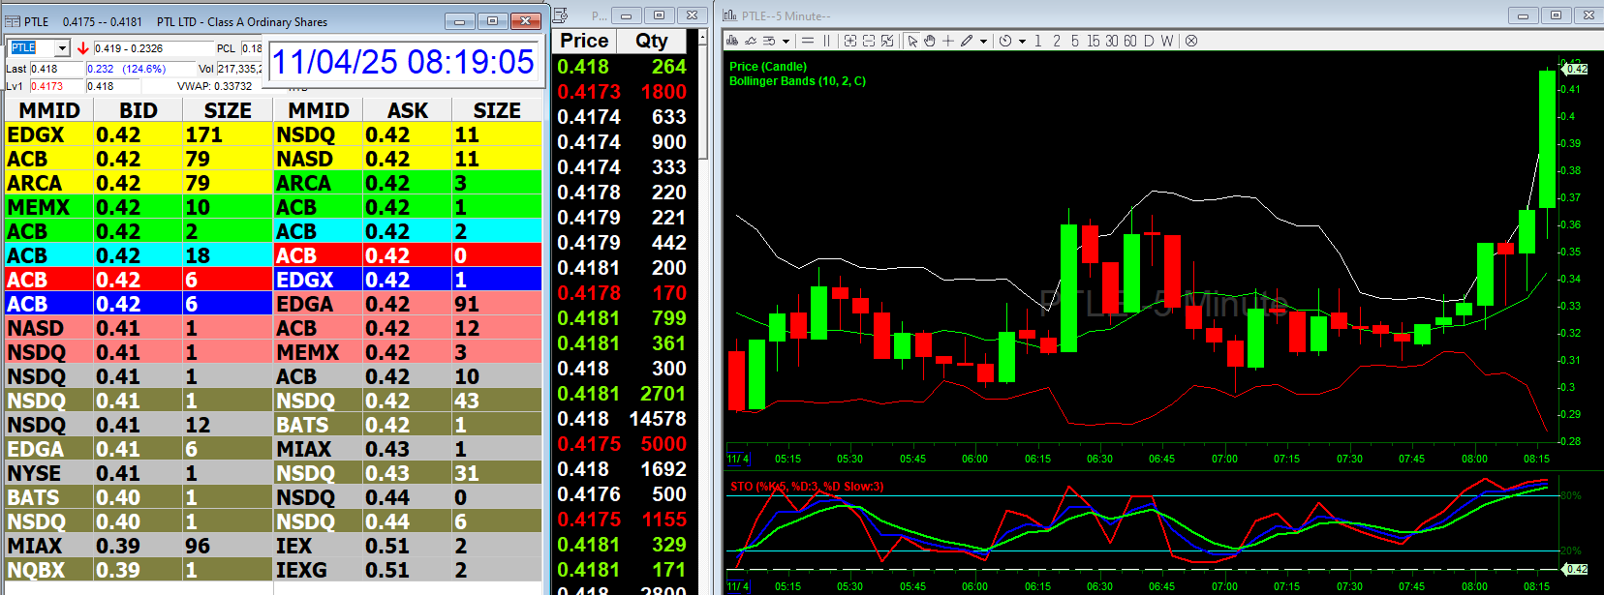The width and height of the screenshot is (1604, 595).
Task: Click the Price column header in time and sales
Action: tap(584, 41)
